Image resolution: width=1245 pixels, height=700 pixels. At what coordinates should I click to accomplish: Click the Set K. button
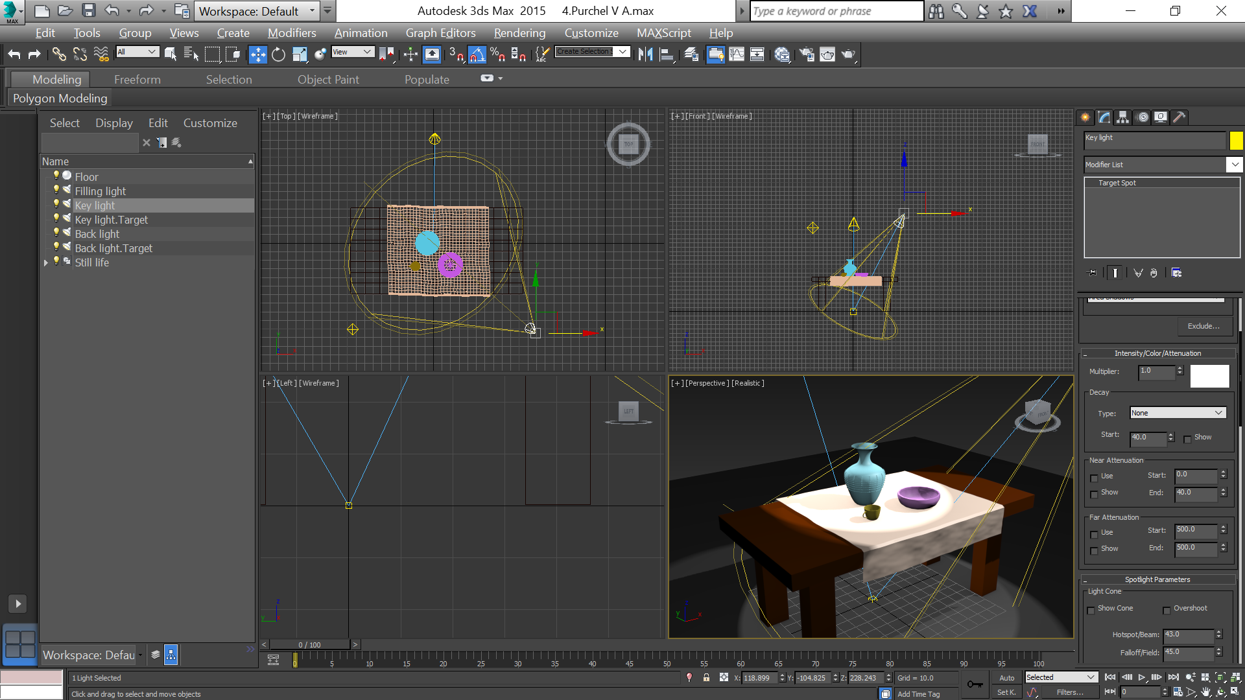(1006, 692)
